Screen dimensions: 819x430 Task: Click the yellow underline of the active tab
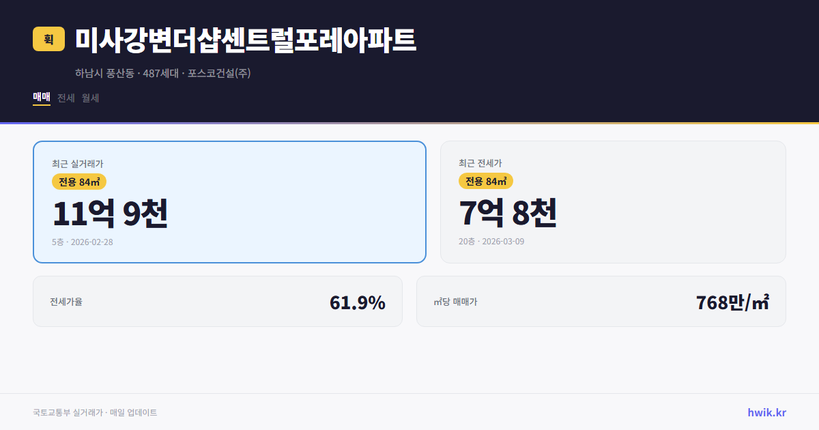click(41, 106)
